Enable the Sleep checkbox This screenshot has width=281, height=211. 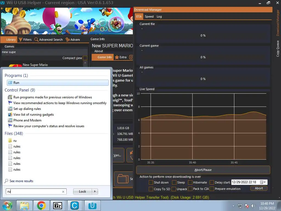tap(174, 182)
